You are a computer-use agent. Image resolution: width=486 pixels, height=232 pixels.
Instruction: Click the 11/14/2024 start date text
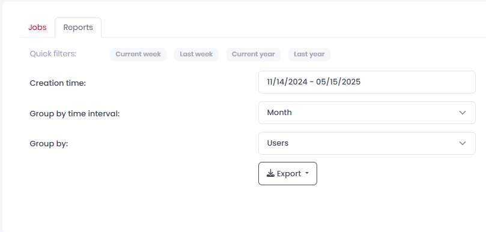287,82
